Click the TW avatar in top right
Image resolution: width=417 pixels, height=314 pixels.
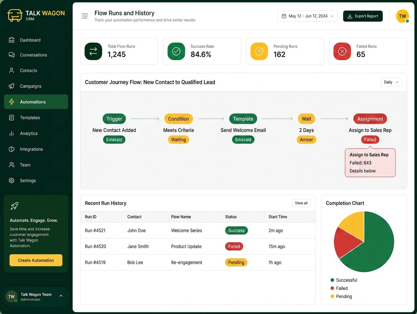402,16
